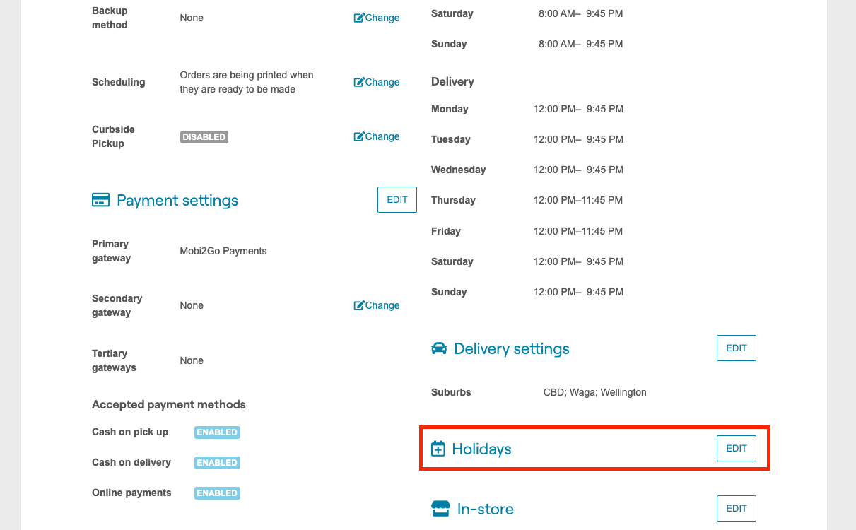Click the pencil icon beside Scheduling Change
The height and width of the screenshot is (530, 856).
[x=359, y=81]
